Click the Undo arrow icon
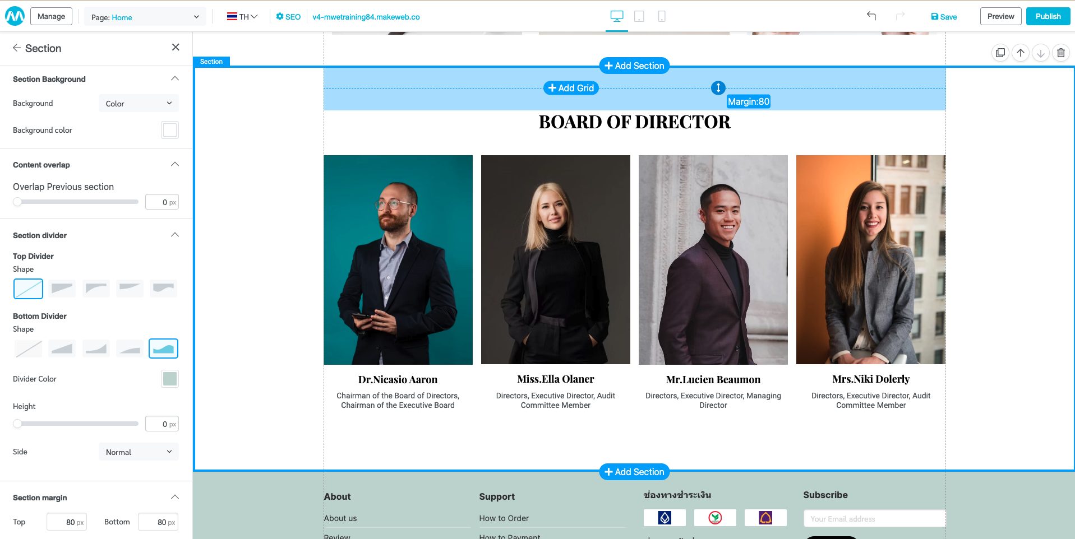1075x539 pixels. coord(871,16)
